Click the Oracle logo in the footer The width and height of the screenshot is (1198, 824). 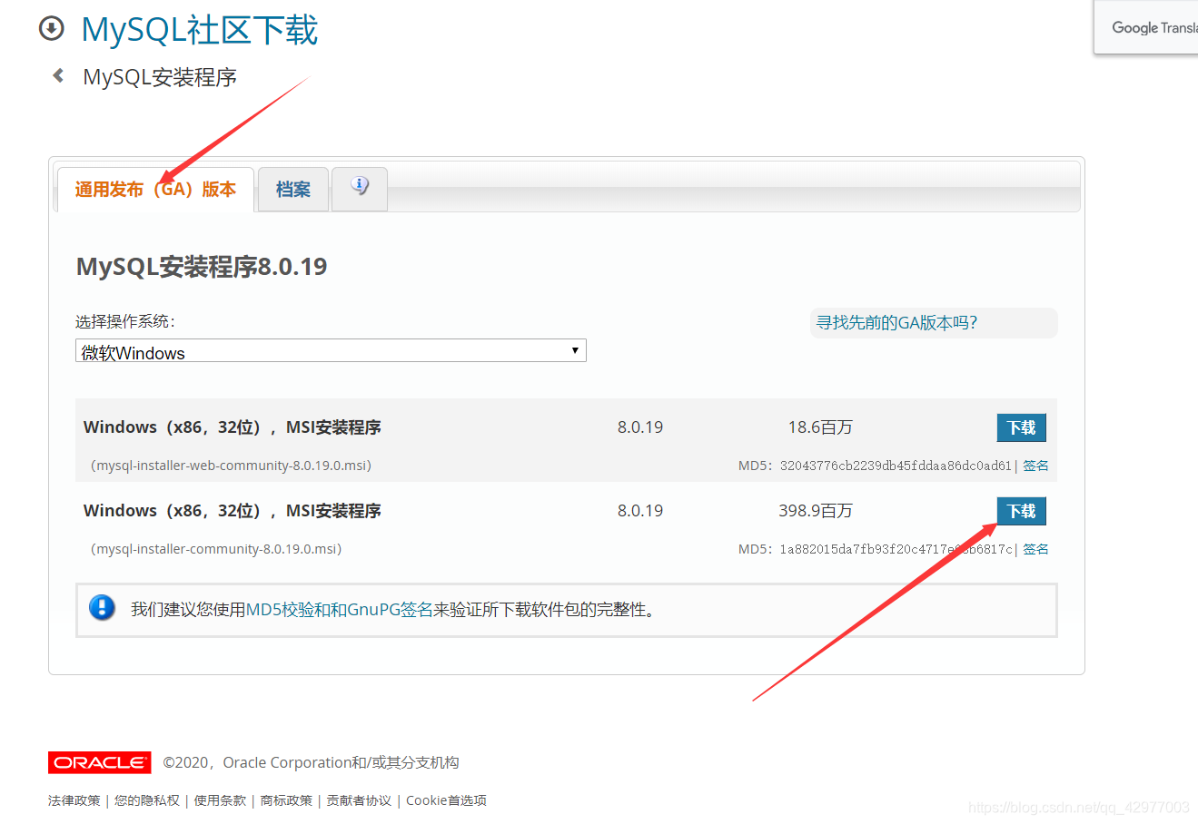pos(100,762)
